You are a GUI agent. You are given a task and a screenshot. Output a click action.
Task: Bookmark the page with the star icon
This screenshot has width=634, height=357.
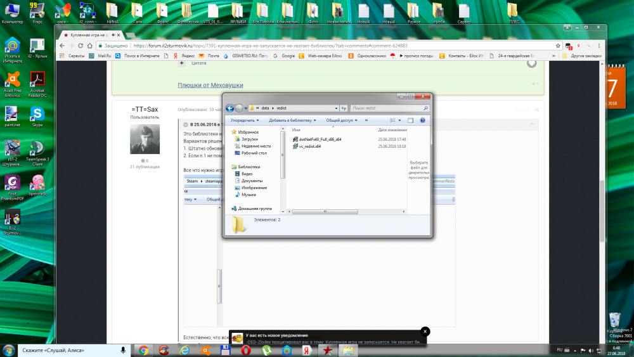pyautogui.click(x=558, y=46)
